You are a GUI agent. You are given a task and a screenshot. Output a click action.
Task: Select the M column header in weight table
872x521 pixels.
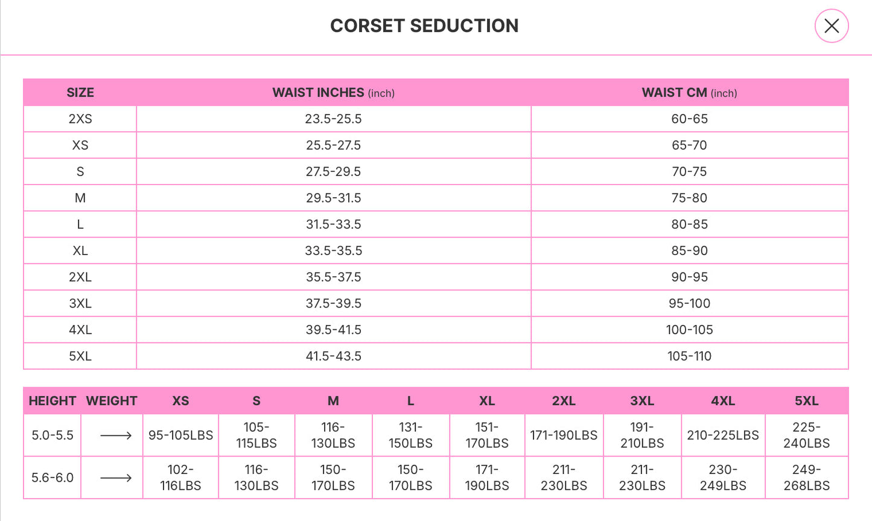pos(333,400)
